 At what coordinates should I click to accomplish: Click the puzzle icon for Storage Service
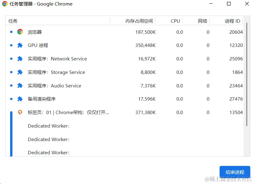[x=20, y=72]
